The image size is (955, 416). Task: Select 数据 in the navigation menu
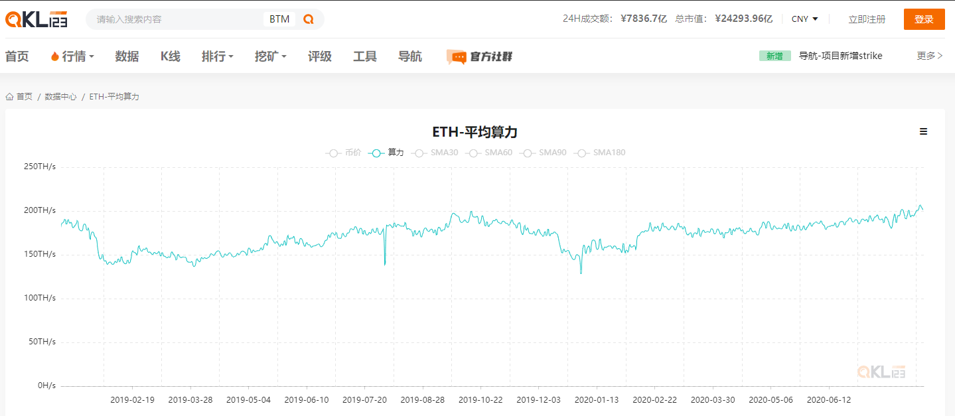[x=126, y=56]
